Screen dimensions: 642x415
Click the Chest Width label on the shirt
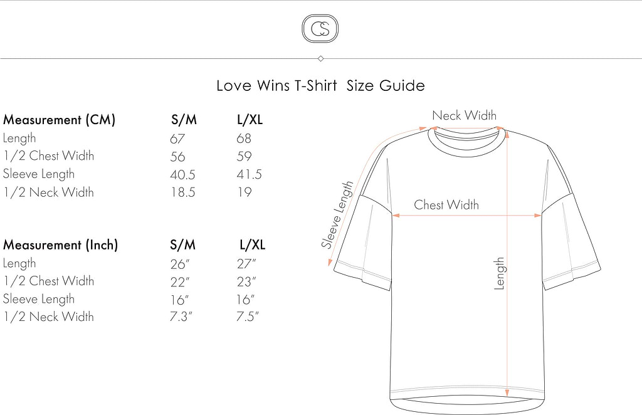pyautogui.click(x=446, y=205)
